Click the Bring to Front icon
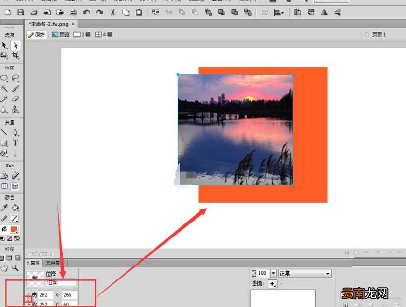This screenshot has height=307, width=406. [x=208, y=13]
